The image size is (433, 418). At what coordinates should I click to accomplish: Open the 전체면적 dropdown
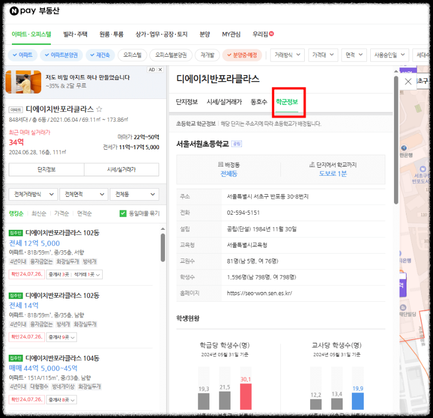click(x=84, y=194)
